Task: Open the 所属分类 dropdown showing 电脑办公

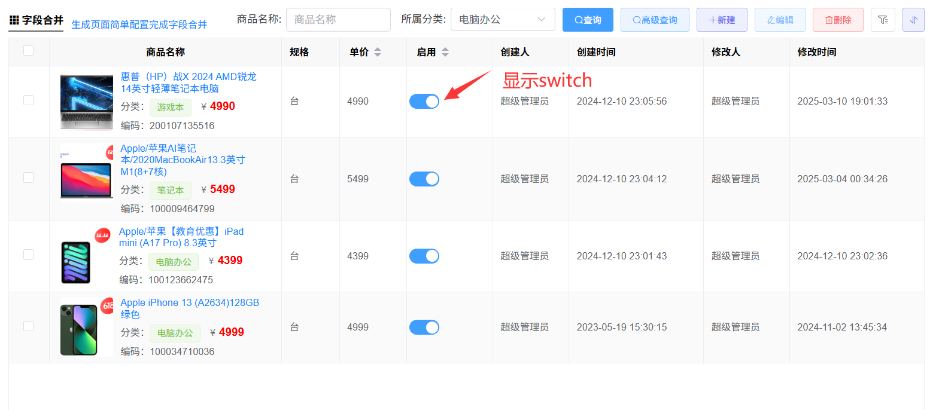Action: (x=503, y=20)
